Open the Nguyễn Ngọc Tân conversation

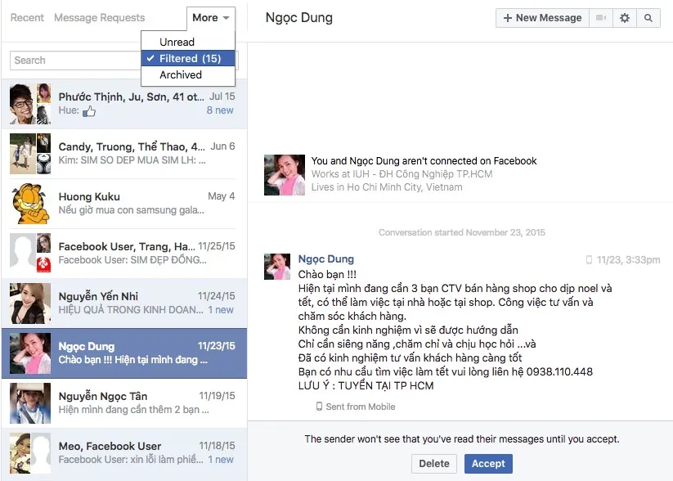(124, 403)
